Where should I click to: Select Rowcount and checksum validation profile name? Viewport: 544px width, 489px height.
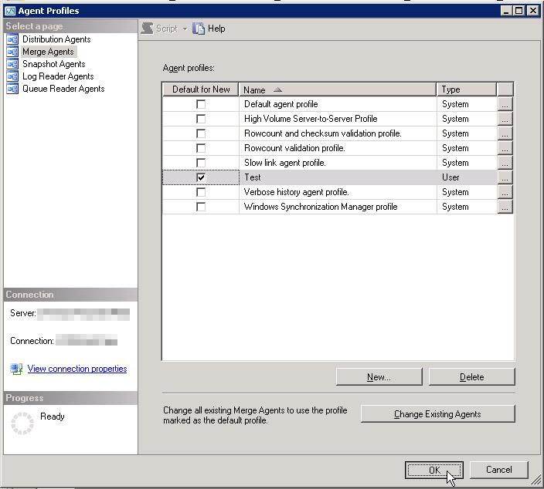(323, 133)
